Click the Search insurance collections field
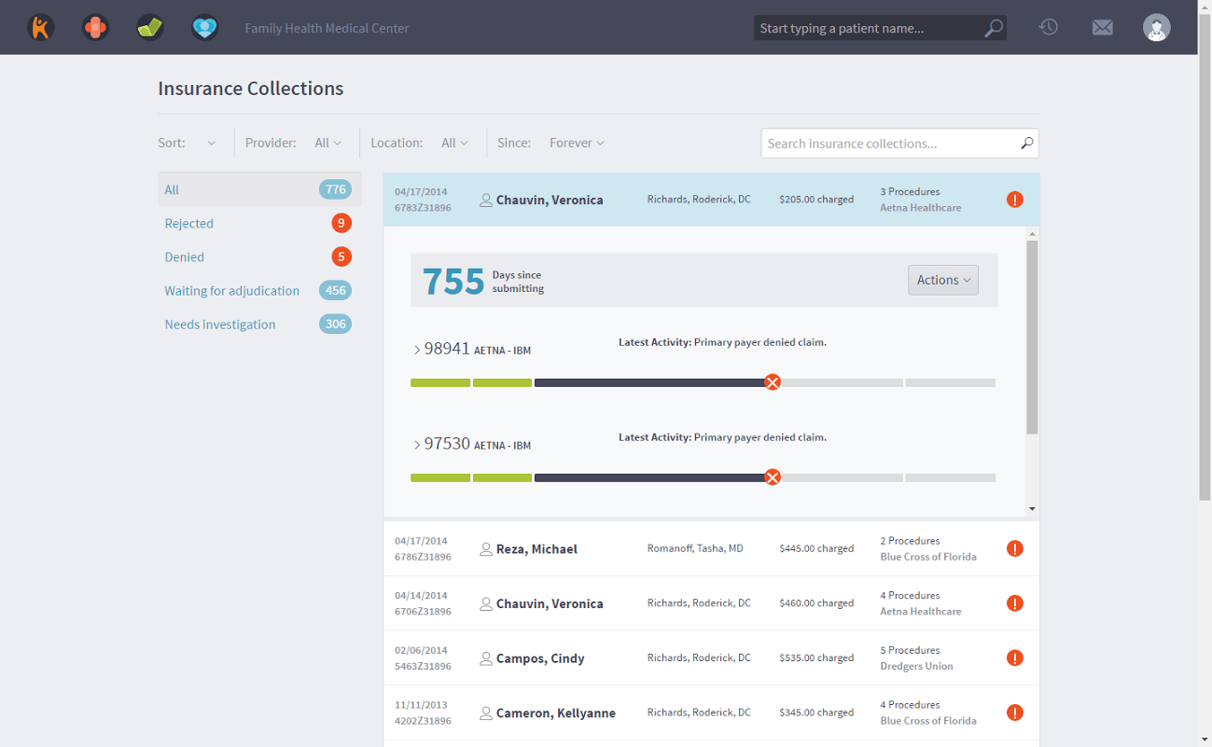 891,144
